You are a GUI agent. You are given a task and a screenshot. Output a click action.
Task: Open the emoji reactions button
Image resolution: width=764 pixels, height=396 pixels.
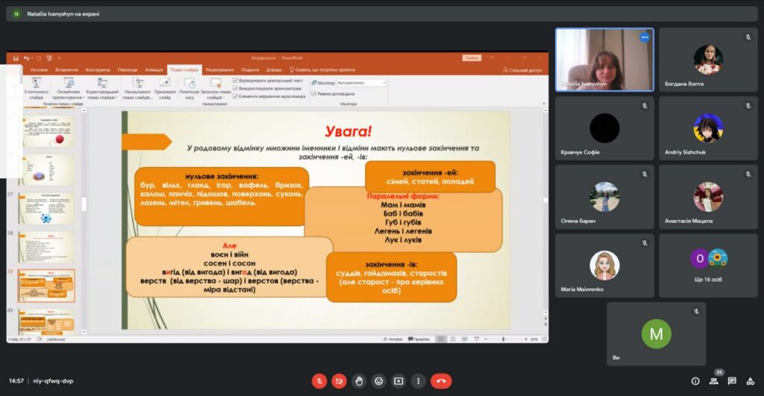tap(378, 381)
